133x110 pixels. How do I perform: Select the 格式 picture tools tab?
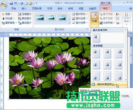point(105,9)
